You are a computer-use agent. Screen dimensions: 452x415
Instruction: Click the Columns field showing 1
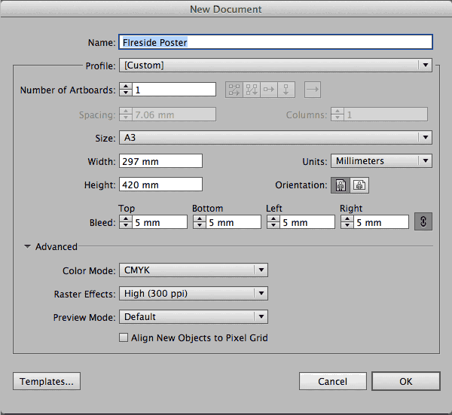(386, 114)
